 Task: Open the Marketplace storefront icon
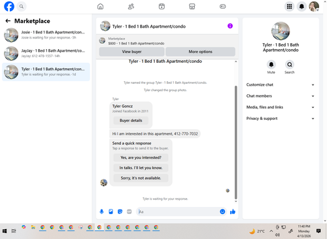[x=192, y=7]
